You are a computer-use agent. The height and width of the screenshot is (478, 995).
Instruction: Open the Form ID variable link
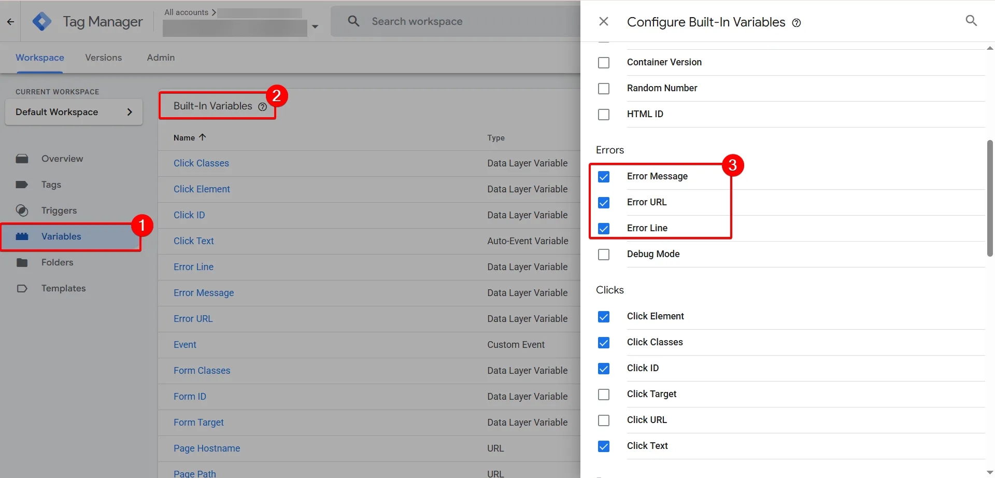click(190, 397)
